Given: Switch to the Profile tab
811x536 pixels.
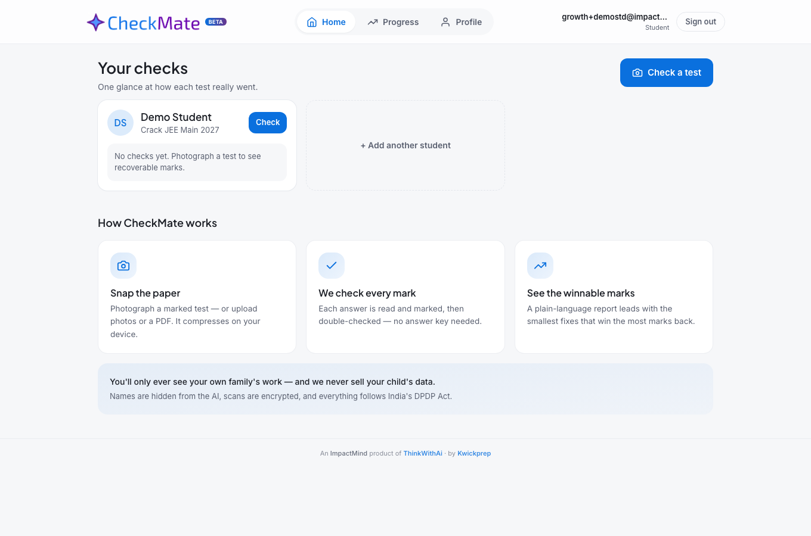Looking at the screenshot, I should pyautogui.click(x=461, y=22).
